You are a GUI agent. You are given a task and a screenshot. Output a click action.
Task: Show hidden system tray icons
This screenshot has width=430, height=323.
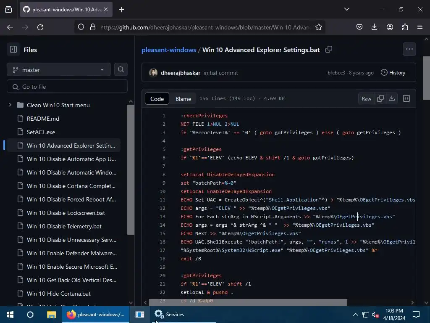(355, 315)
